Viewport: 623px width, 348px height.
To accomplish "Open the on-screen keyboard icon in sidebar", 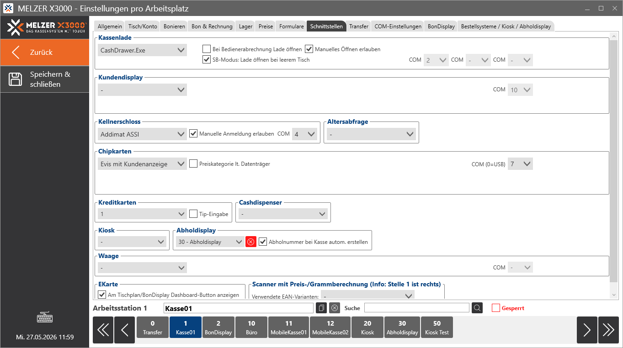I will point(44,316).
